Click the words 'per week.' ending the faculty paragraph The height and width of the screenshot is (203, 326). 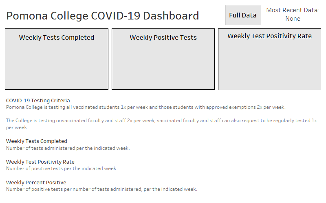point(17,127)
